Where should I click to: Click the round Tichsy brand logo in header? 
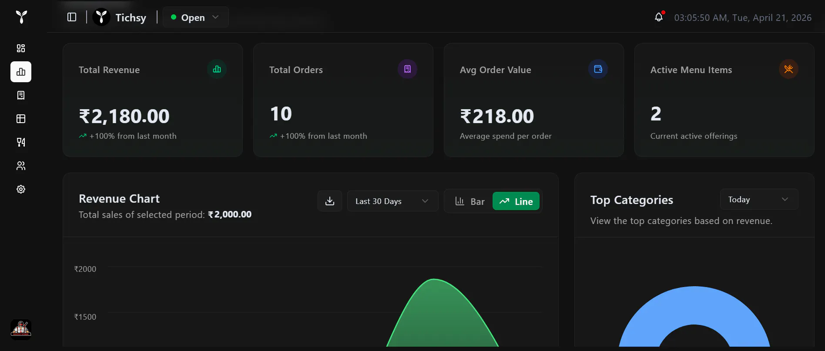[x=101, y=17]
